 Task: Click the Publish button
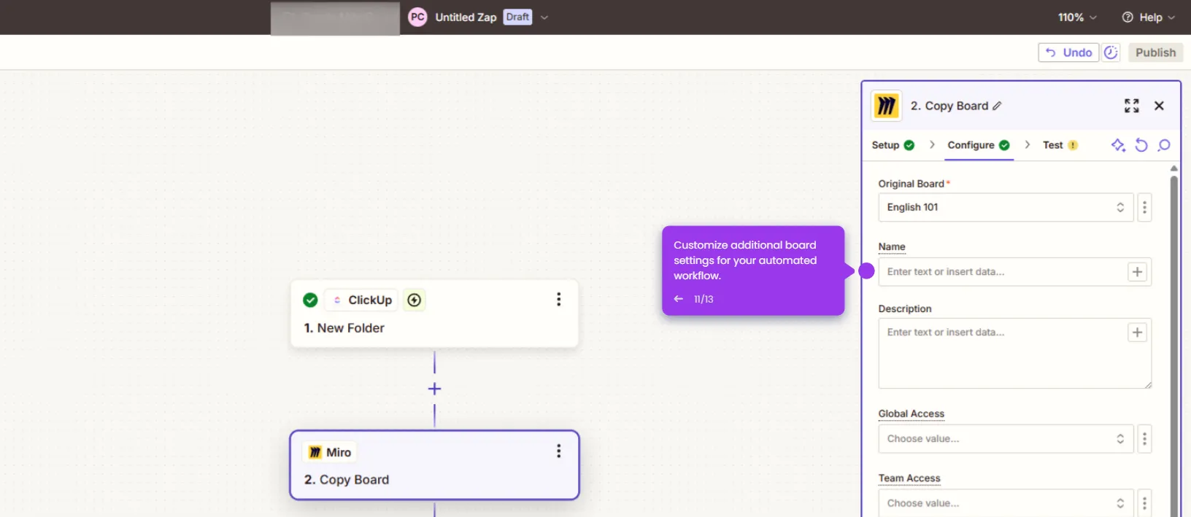click(1155, 53)
